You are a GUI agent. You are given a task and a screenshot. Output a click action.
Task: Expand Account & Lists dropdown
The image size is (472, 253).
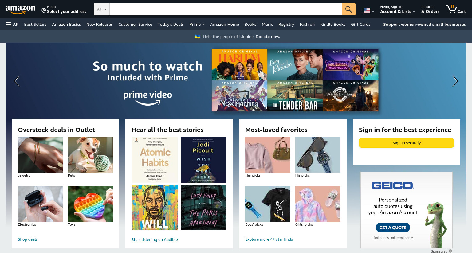[398, 9]
